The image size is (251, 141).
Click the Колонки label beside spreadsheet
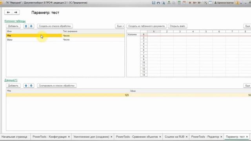(x=132, y=34)
